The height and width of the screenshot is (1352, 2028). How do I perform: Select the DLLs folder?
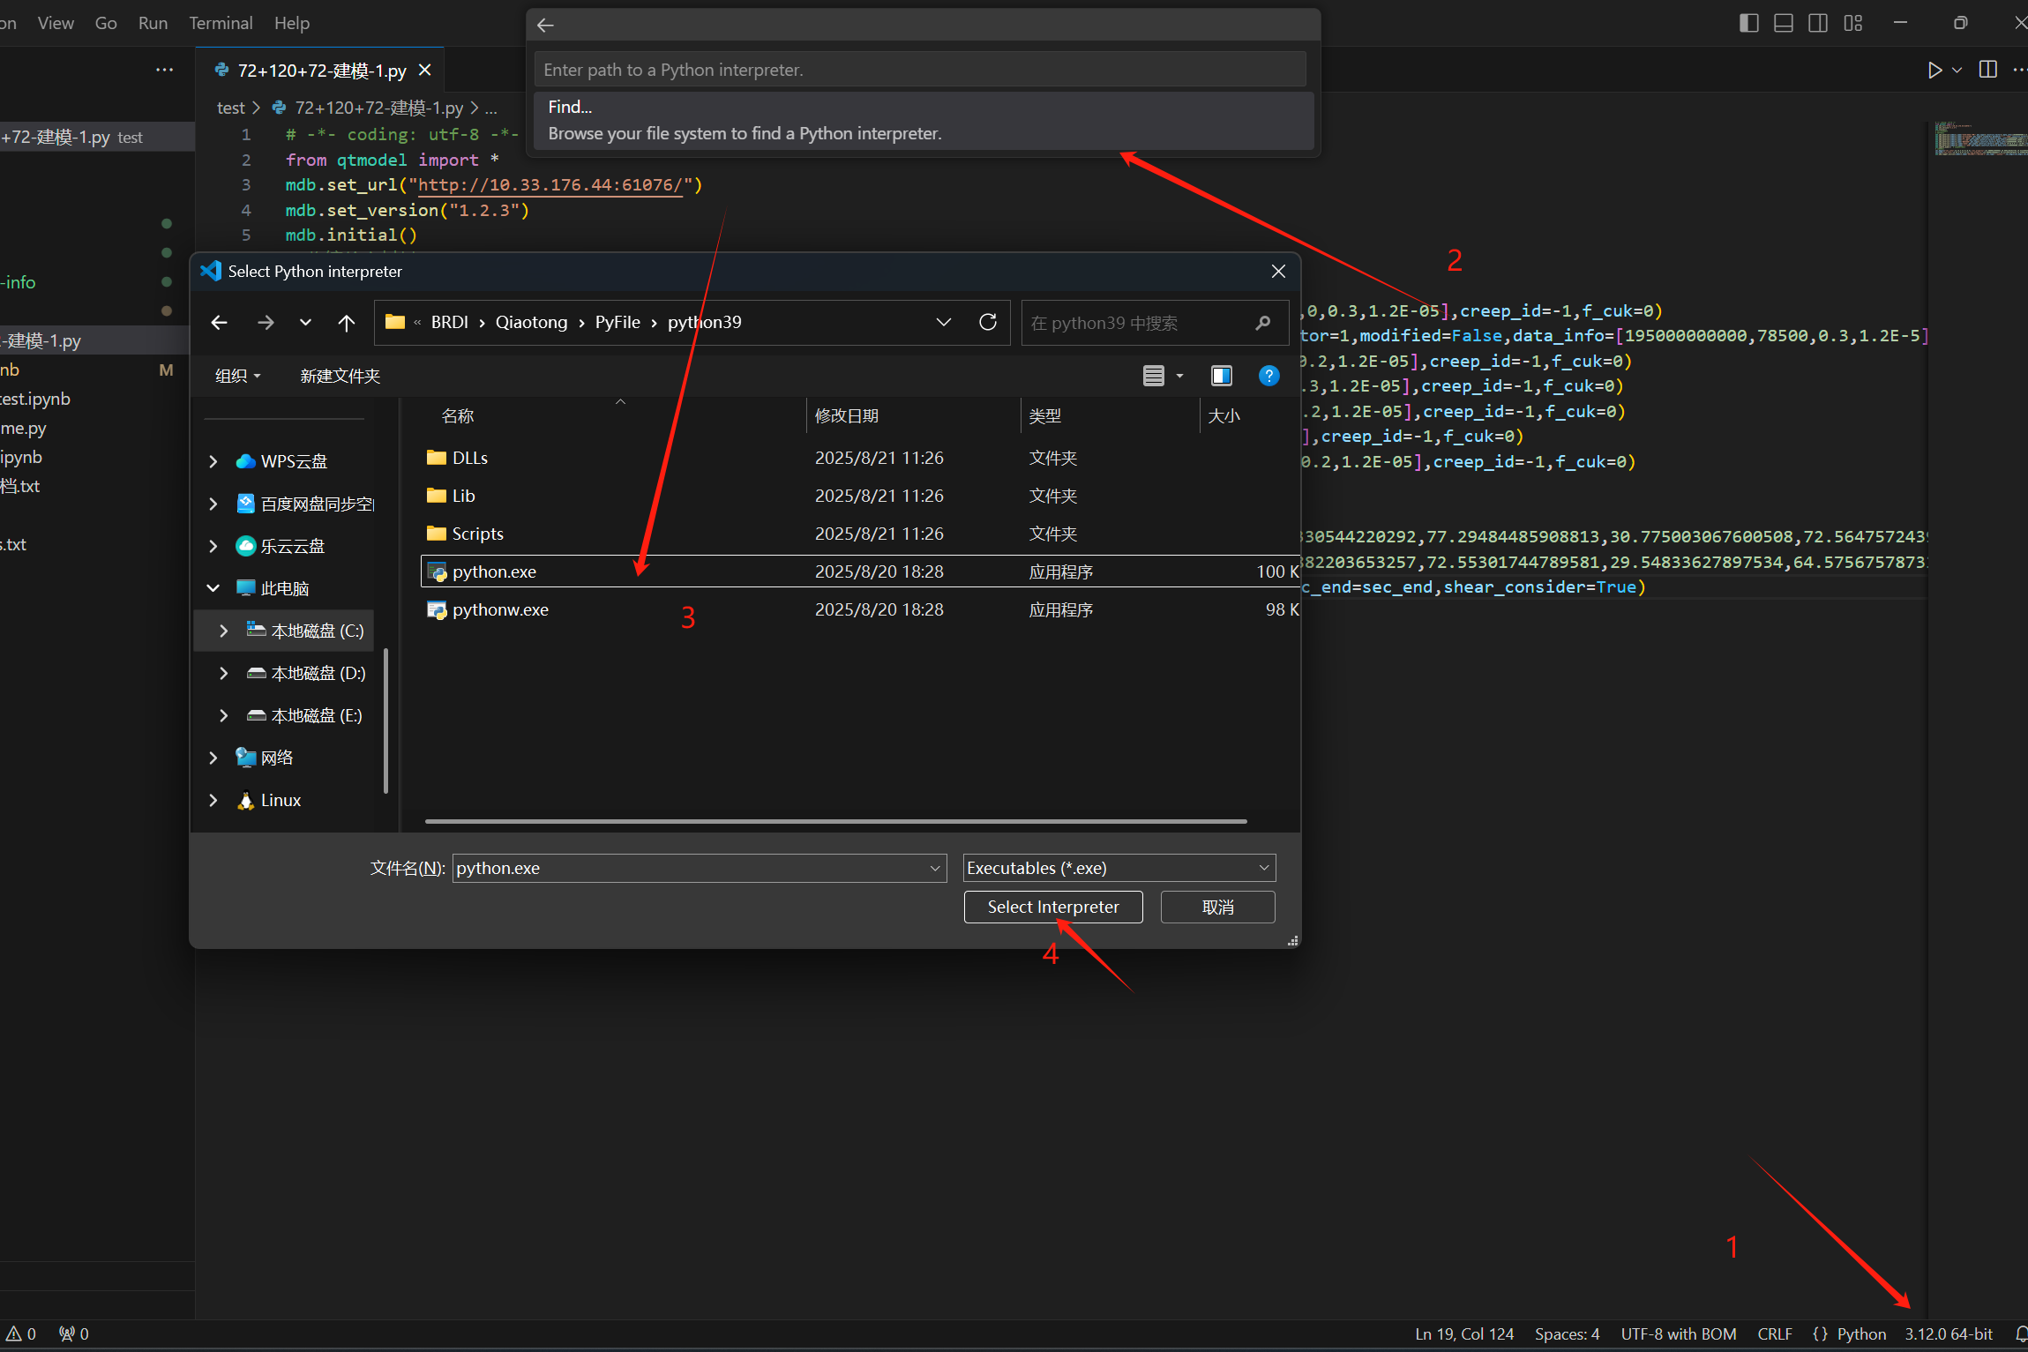[457, 458]
